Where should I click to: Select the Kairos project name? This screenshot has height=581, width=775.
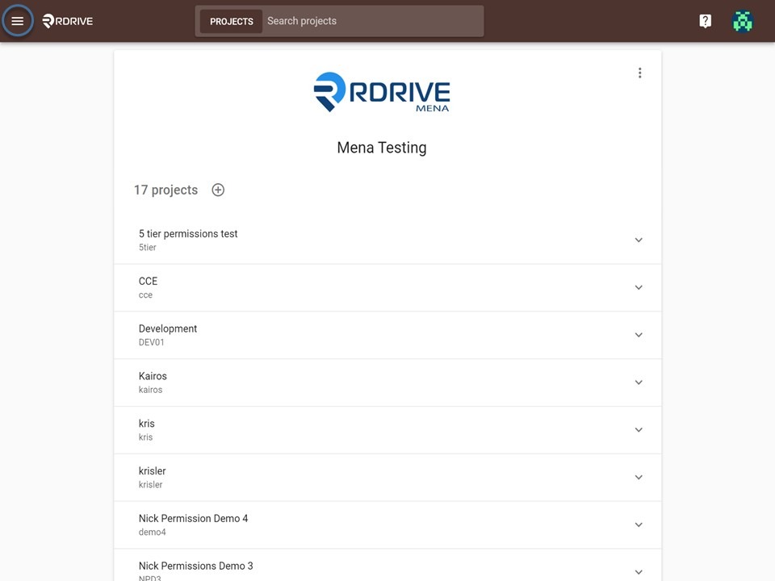pos(153,376)
